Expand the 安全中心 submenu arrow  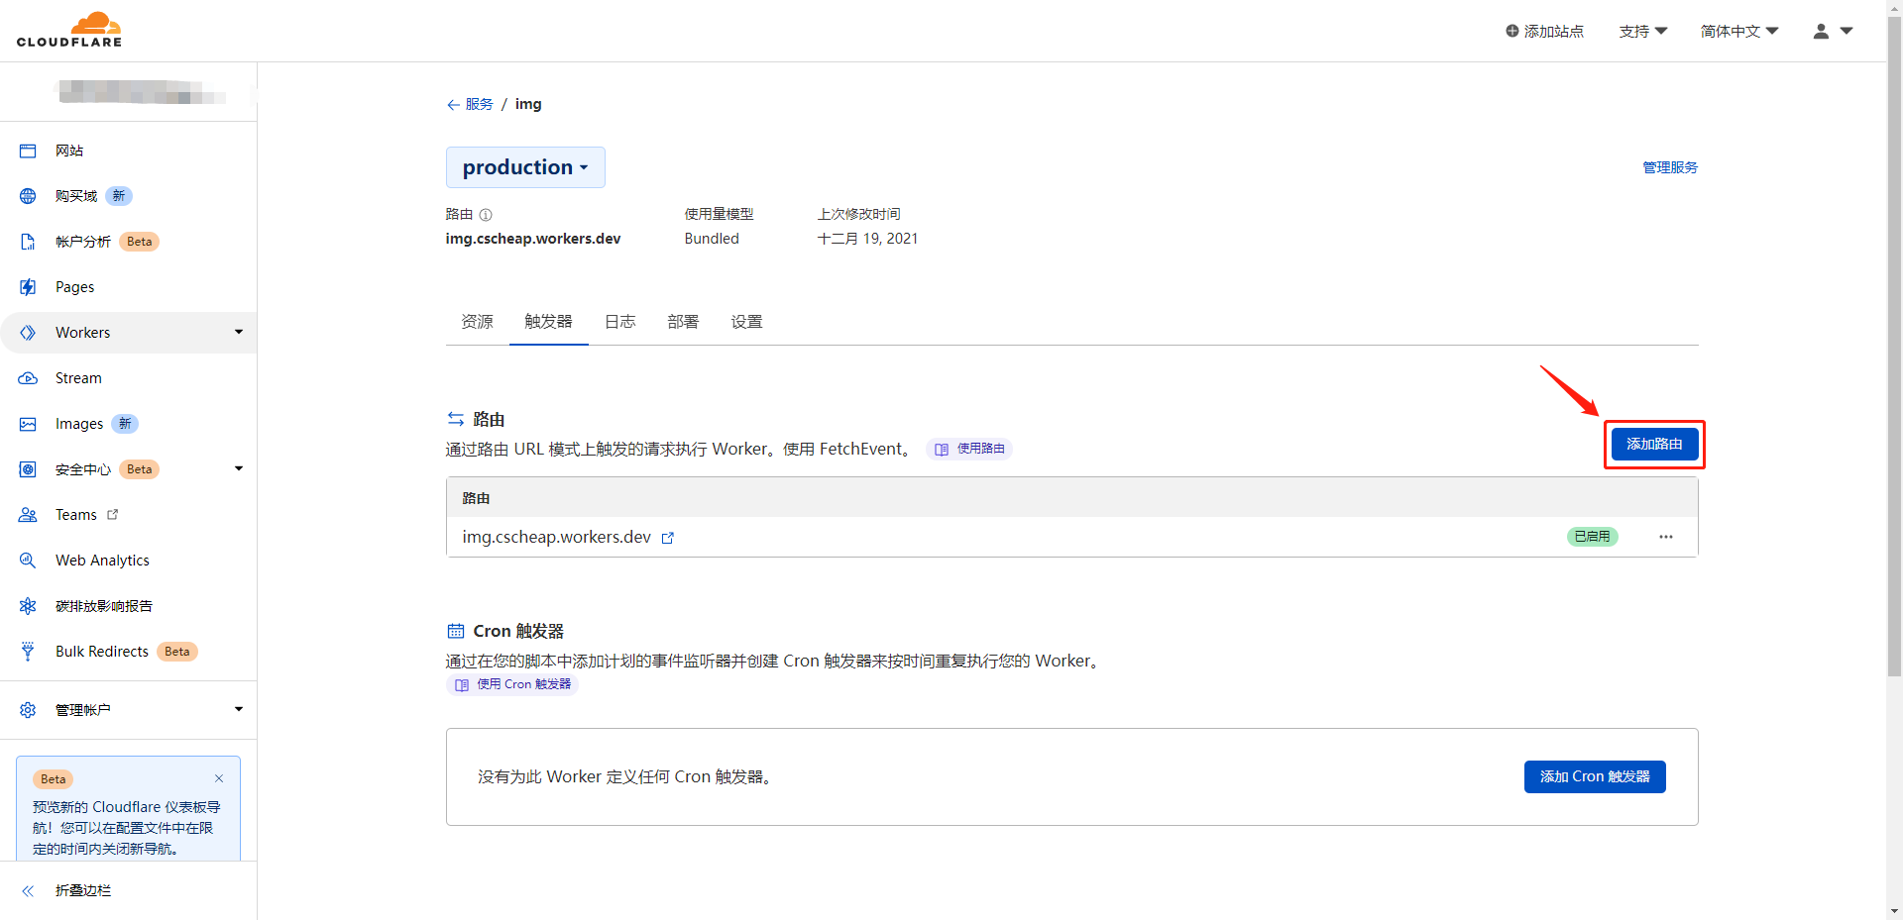[x=239, y=468]
